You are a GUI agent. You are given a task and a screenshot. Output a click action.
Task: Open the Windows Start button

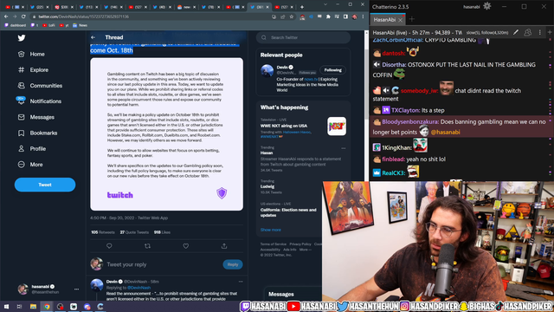6,306
